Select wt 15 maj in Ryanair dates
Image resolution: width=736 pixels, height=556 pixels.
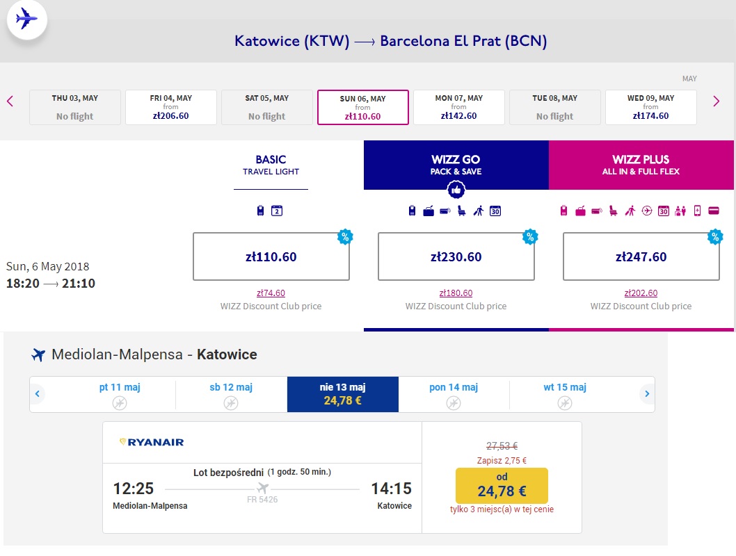[565, 394]
